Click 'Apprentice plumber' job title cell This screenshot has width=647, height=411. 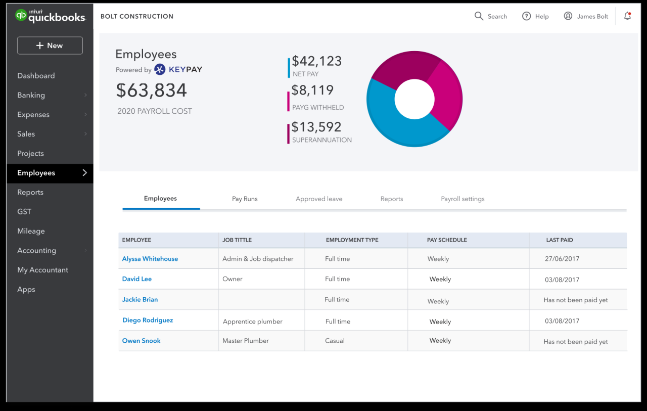tap(253, 322)
